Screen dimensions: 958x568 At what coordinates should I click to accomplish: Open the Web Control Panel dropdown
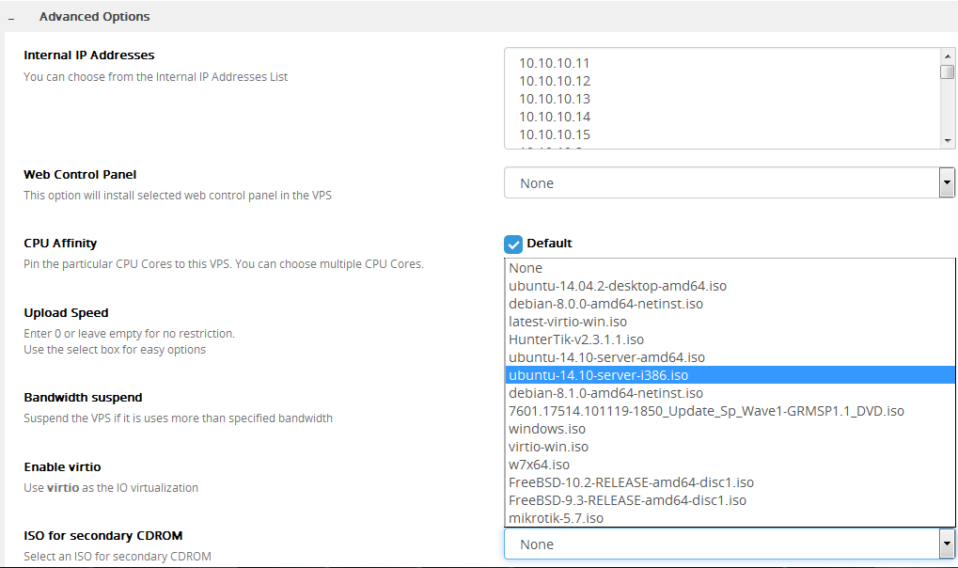(729, 183)
